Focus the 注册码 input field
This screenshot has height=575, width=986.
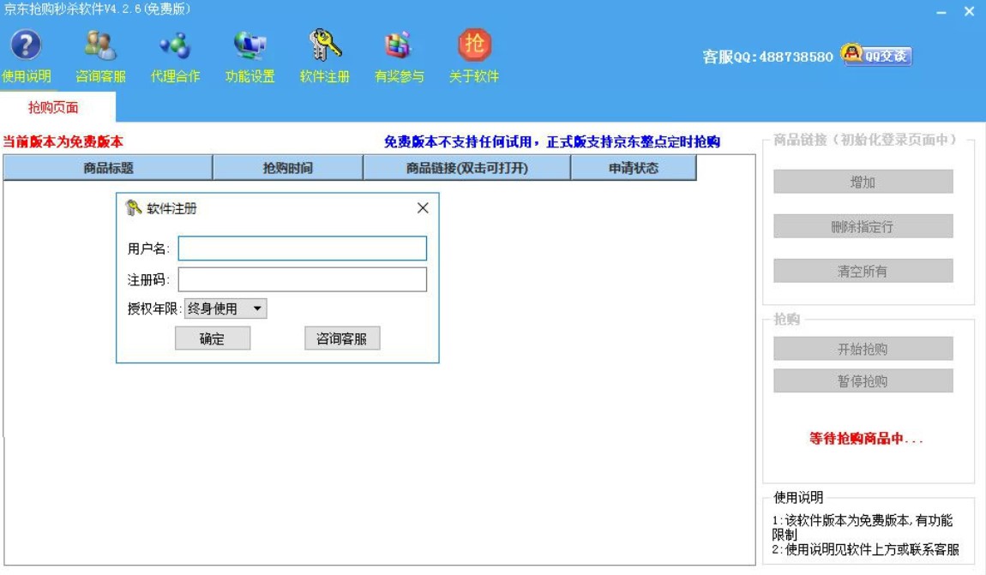click(x=303, y=279)
